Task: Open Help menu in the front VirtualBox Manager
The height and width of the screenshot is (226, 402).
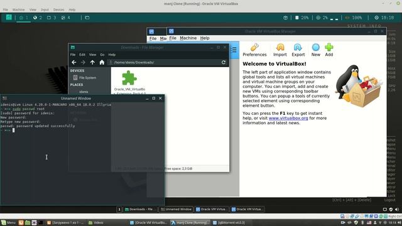Action: click(205, 38)
